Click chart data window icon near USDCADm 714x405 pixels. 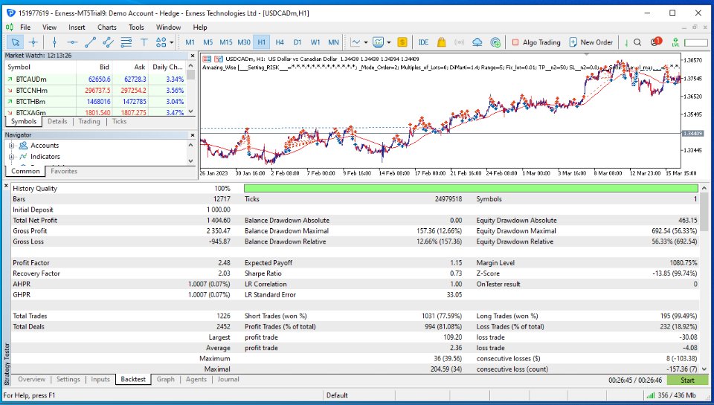208,59
